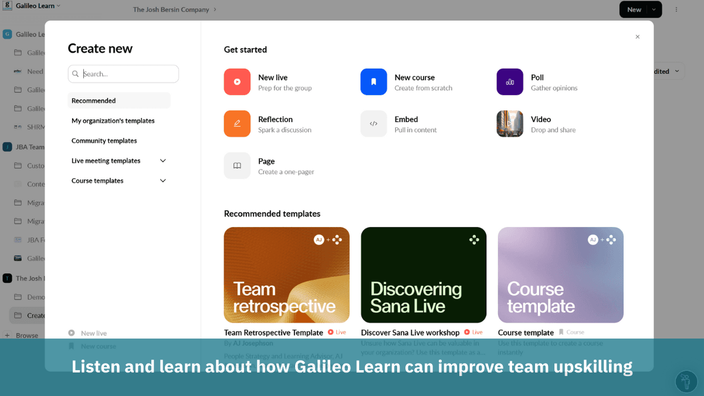The height and width of the screenshot is (396, 704).
Task: Choose the Embed code icon
Action: tap(374, 124)
